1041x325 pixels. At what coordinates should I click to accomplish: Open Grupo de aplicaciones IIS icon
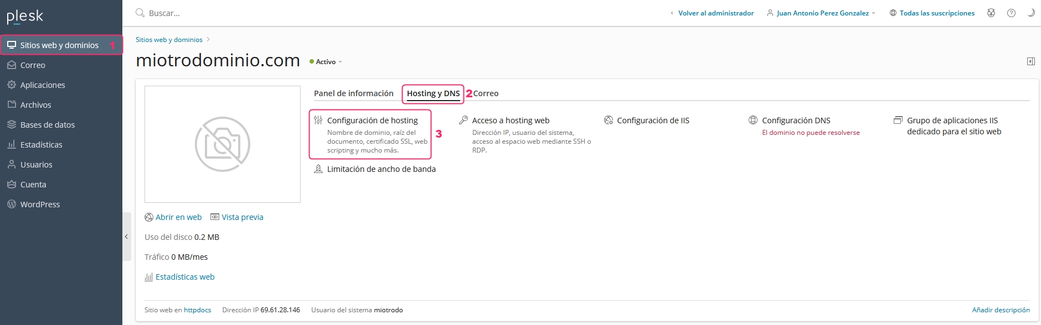point(898,120)
